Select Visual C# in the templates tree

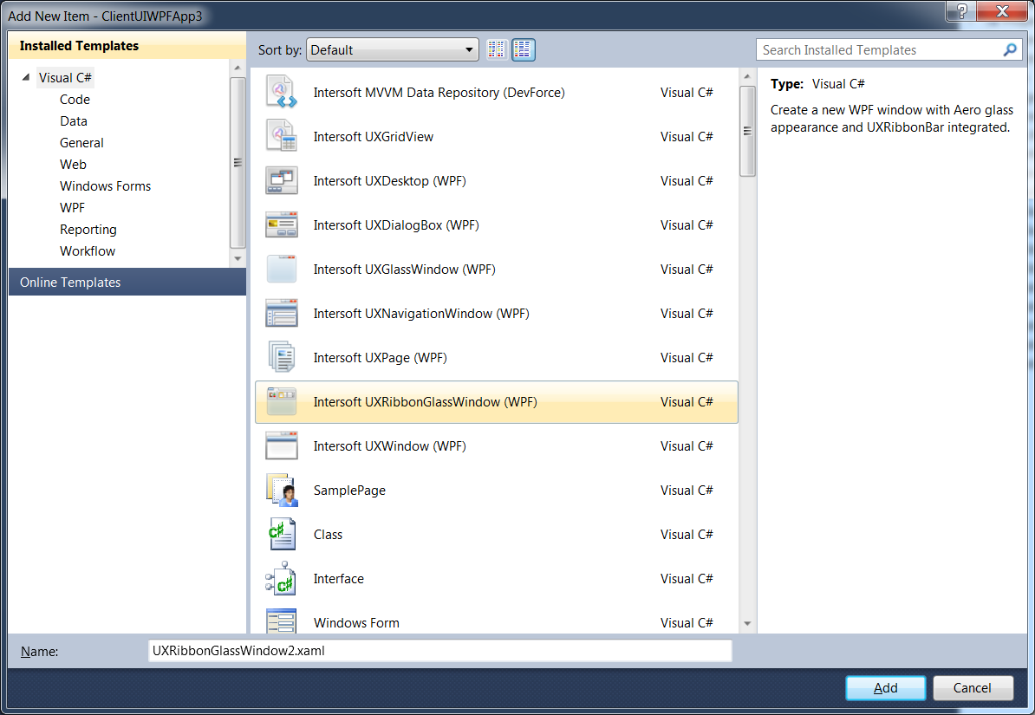coord(65,77)
